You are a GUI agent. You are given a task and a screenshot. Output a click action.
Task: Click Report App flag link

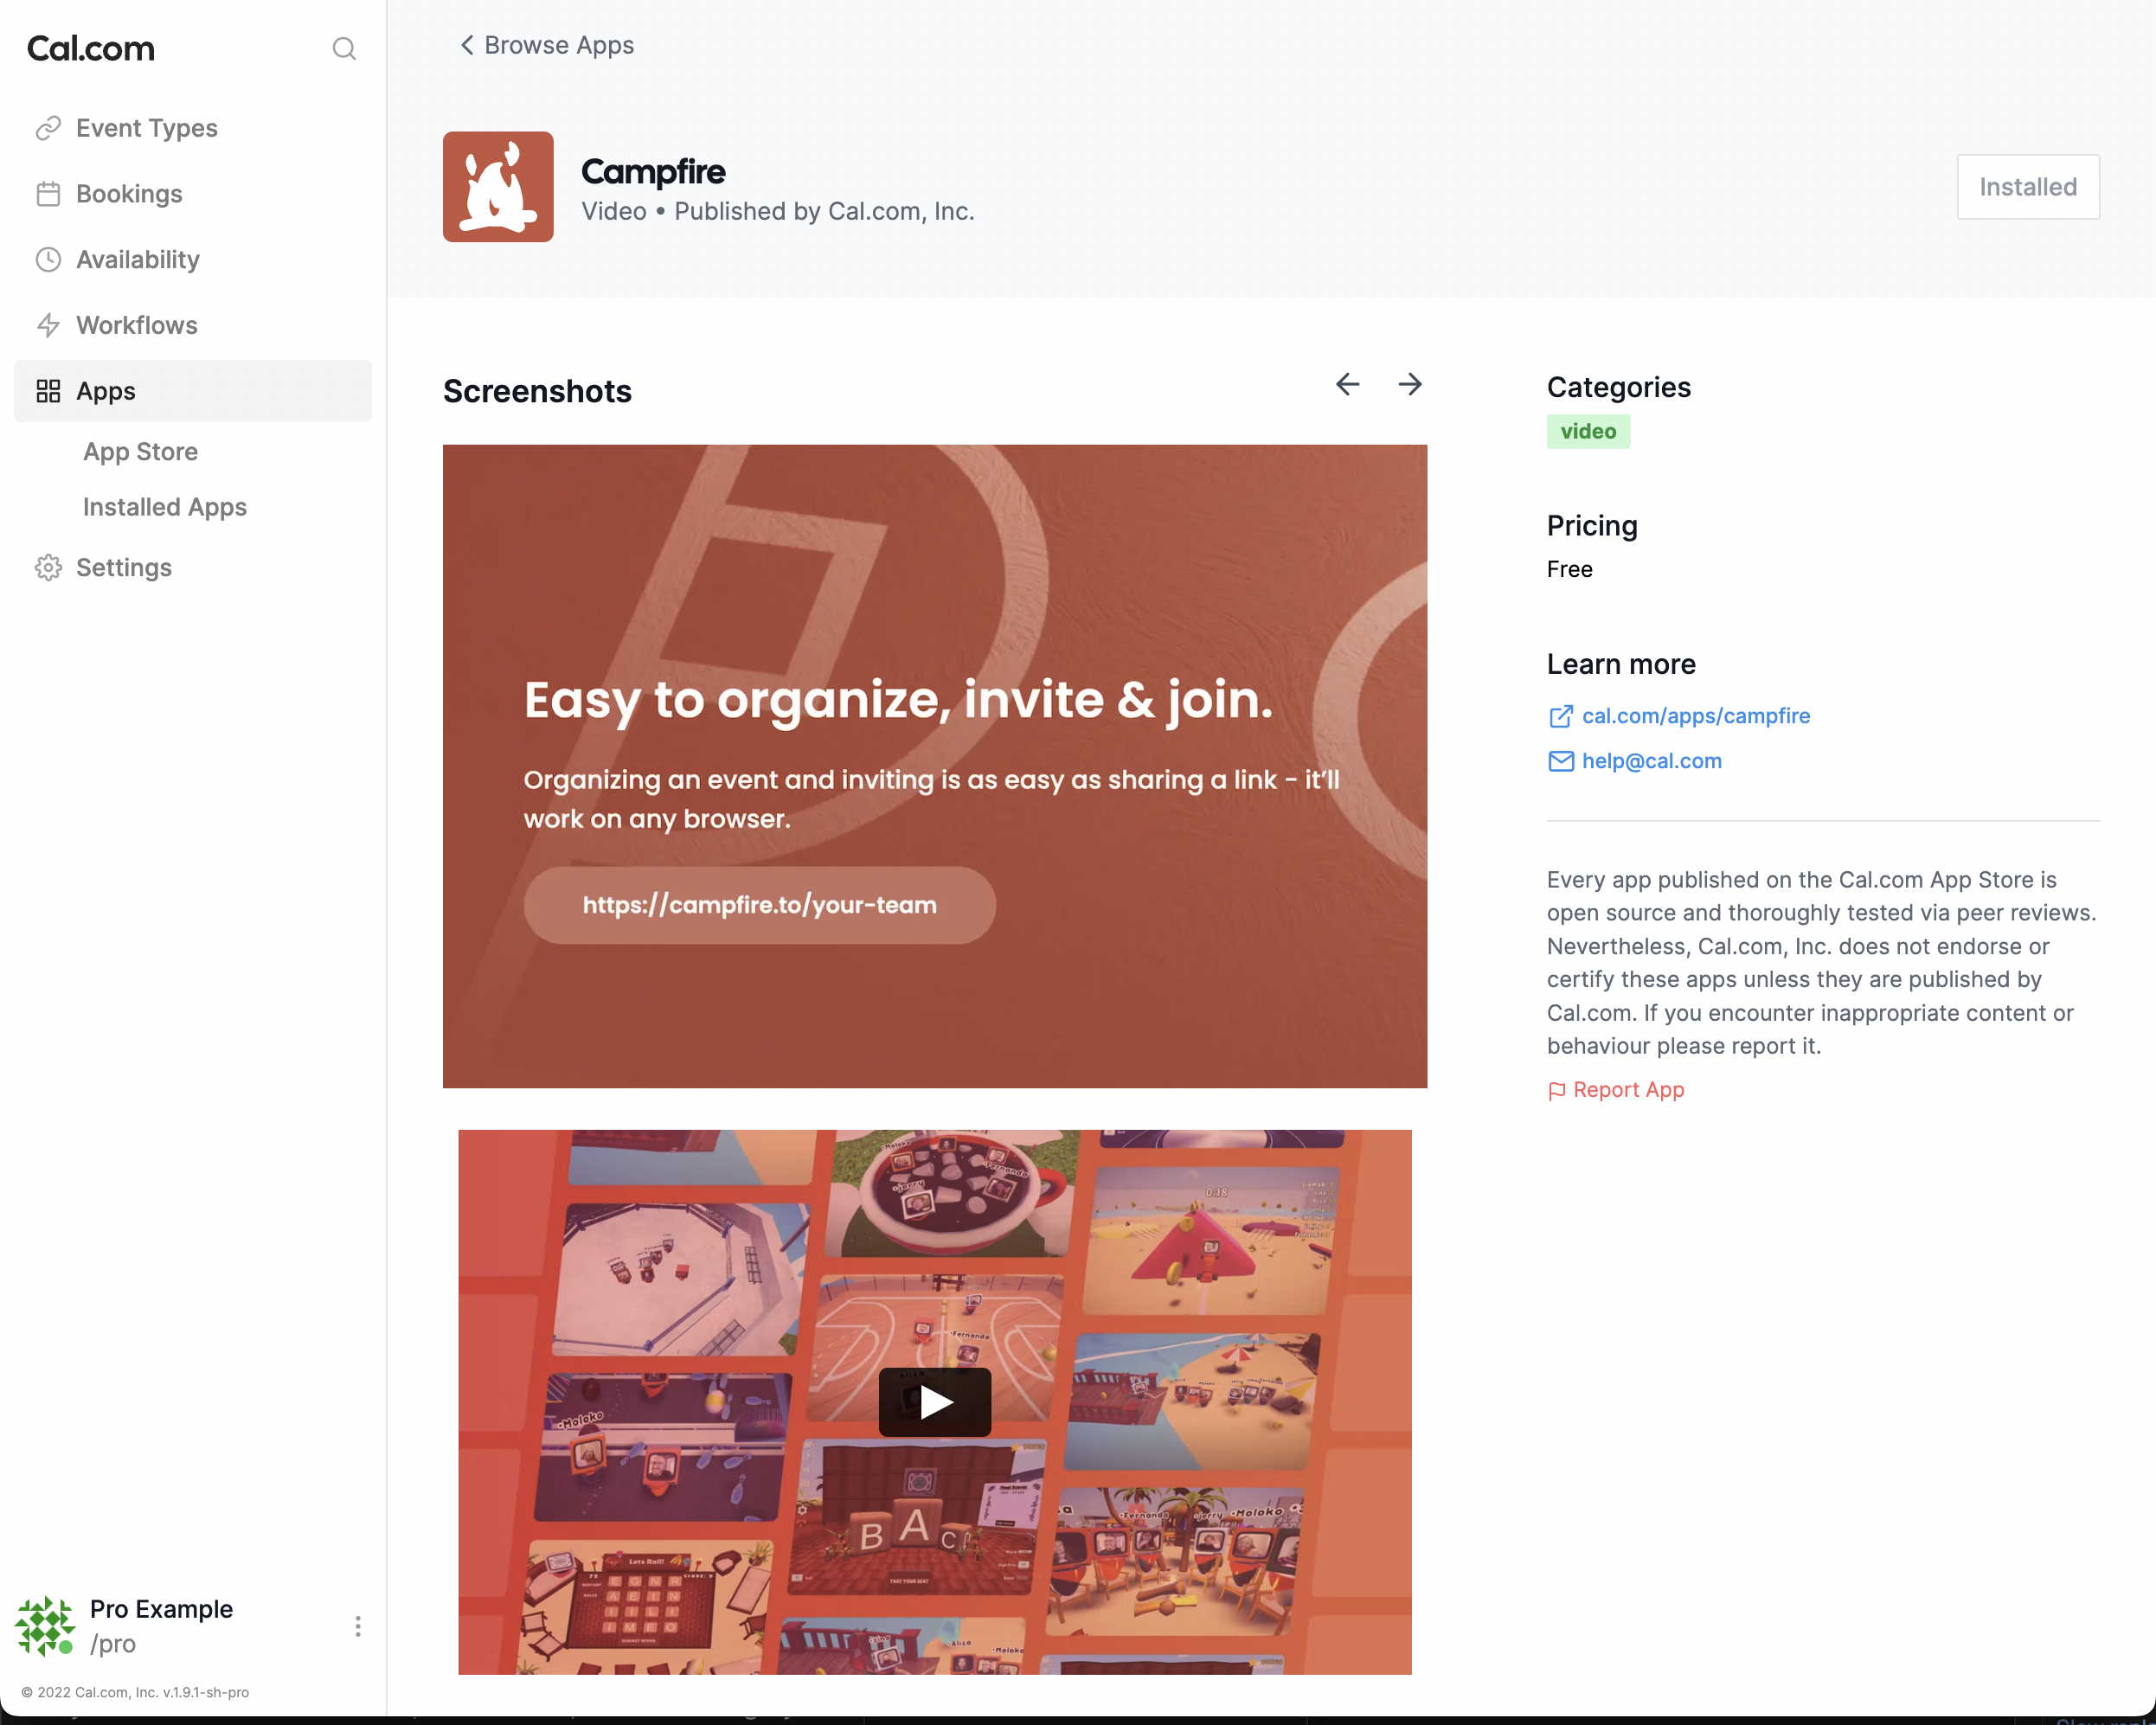(1627, 1090)
